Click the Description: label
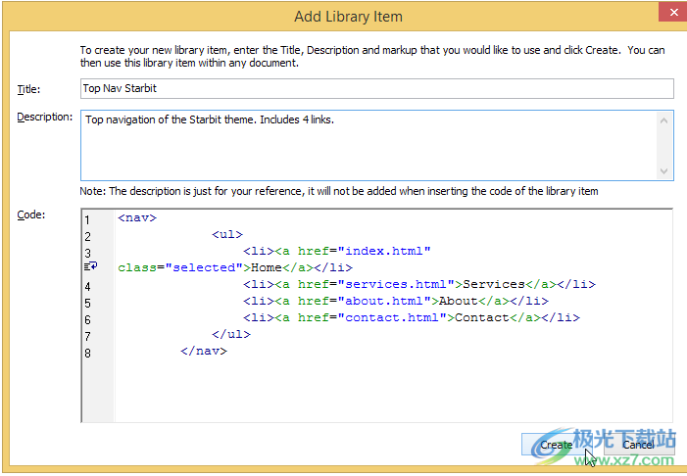The image size is (687, 476). coord(45,117)
